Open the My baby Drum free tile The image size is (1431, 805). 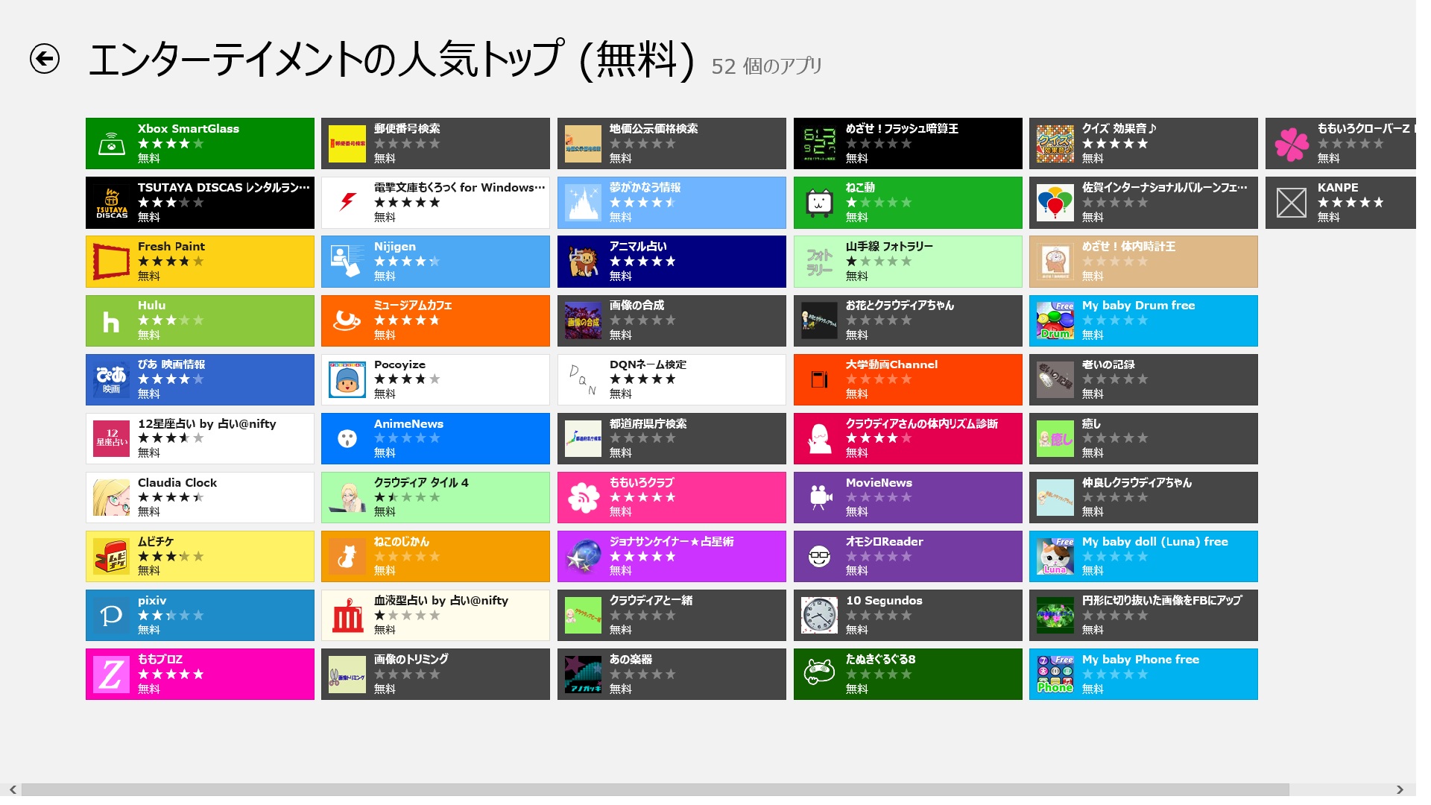click(1143, 321)
